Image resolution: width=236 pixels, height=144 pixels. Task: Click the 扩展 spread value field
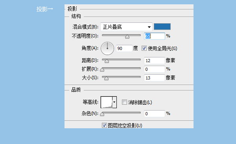pos(155,69)
